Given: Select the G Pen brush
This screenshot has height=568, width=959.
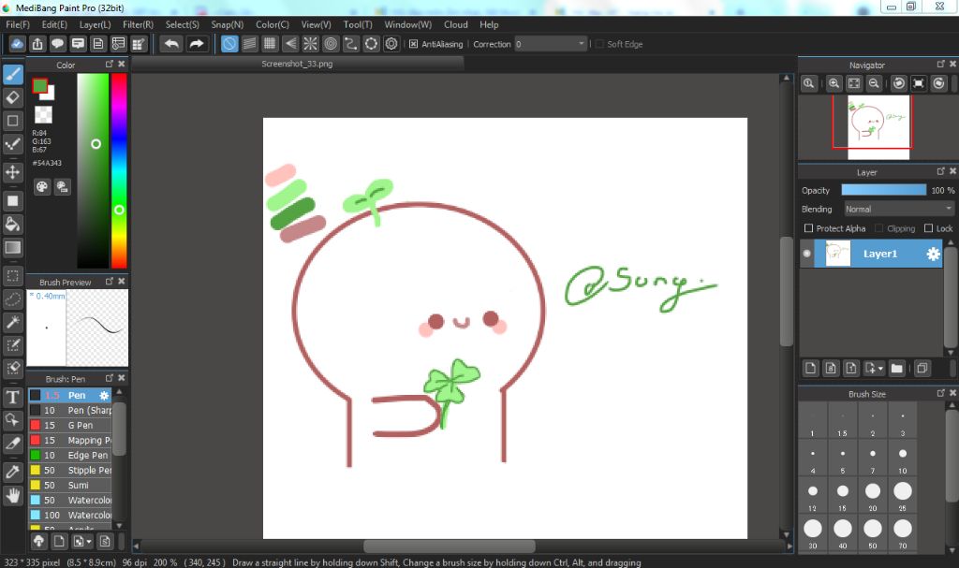Looking at the screenshot, I should (x=70, y=426).
